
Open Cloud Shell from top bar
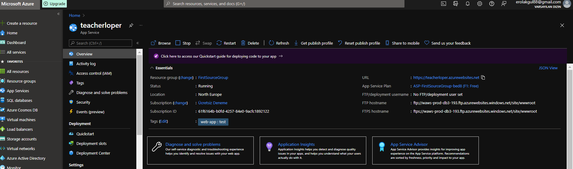pyautogui.click(x=444, y=4)
